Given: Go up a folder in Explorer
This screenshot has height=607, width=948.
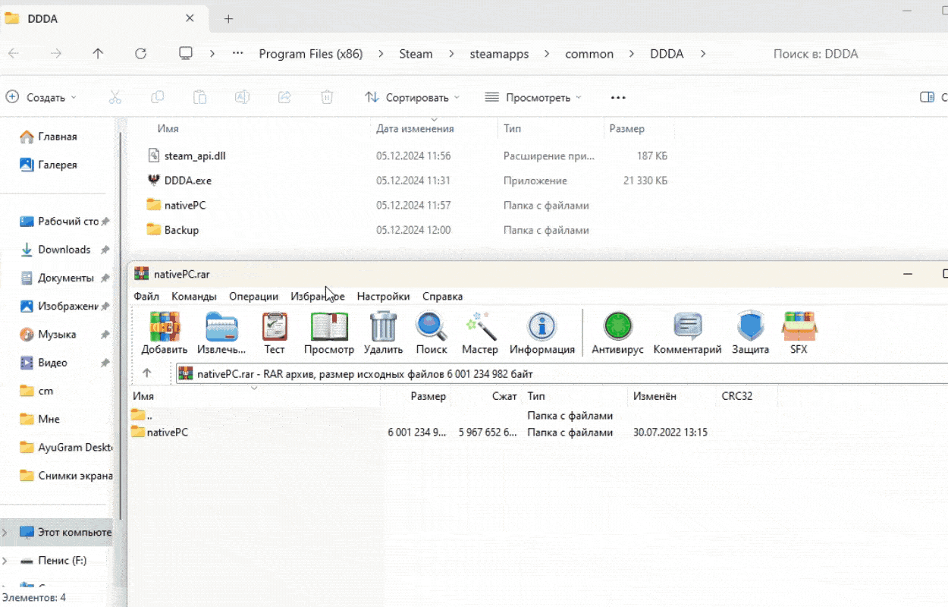Looking at the screenshot, I should tap(98, 54).
